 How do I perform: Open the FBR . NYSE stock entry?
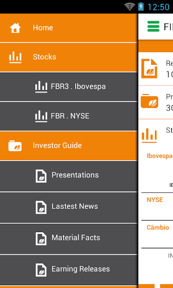pyautogui.click(x=69, y=116)
